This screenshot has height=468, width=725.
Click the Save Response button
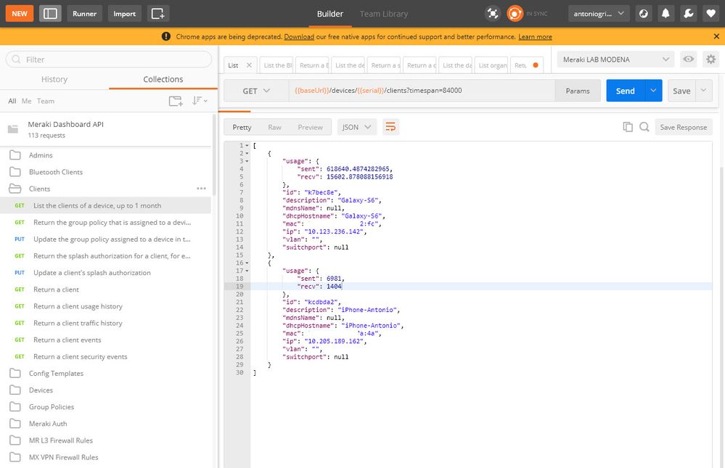684,127
